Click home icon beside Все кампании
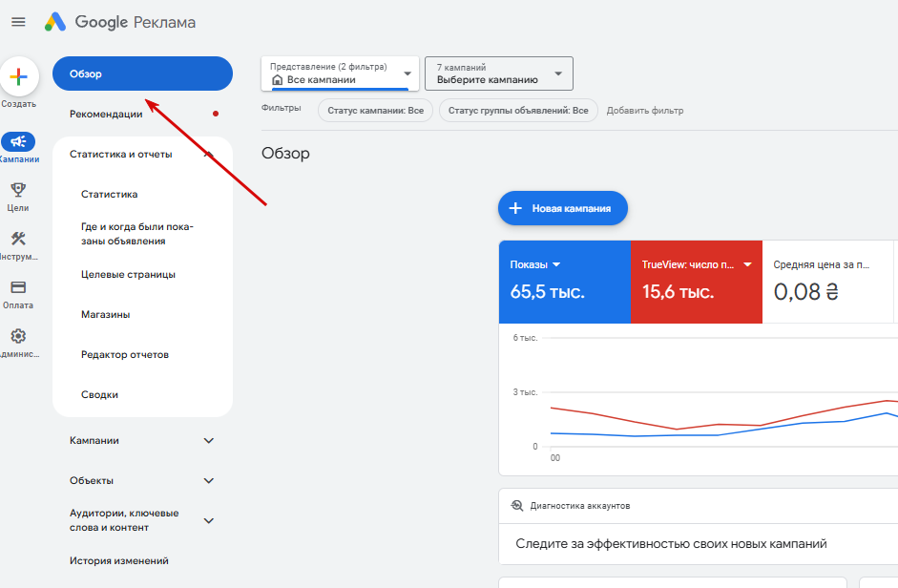 pos(277,79)
